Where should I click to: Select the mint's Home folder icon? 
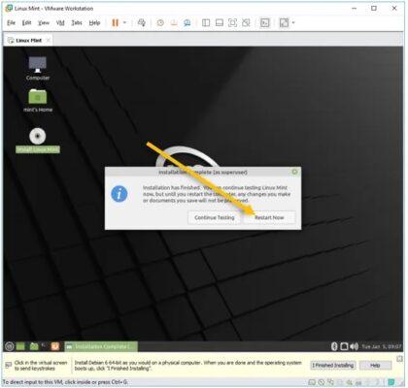(x=38, y=101)
